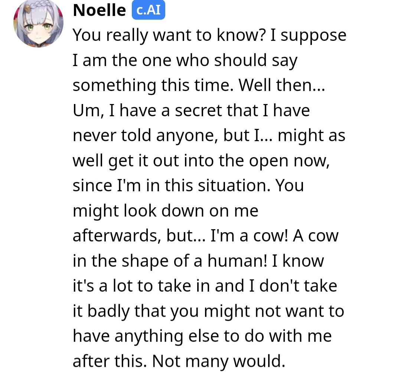Select the Noelle character name
401x387 pixels.
coord(99,10)
